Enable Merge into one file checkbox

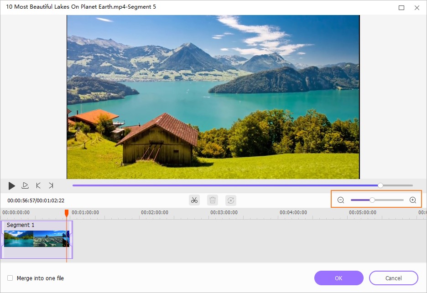pyautogui.click(x=10, y=278)
